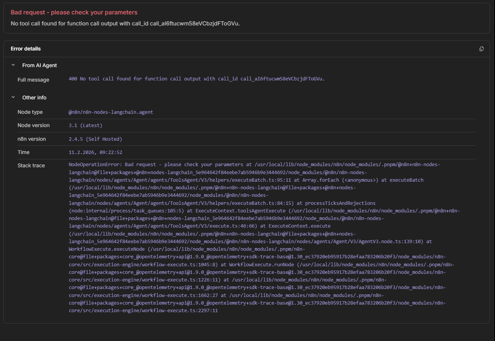Screen dimensions: 495x341
Task: Click the 2.4.5 (Self Hosted) version value
Action: point(95,139)
